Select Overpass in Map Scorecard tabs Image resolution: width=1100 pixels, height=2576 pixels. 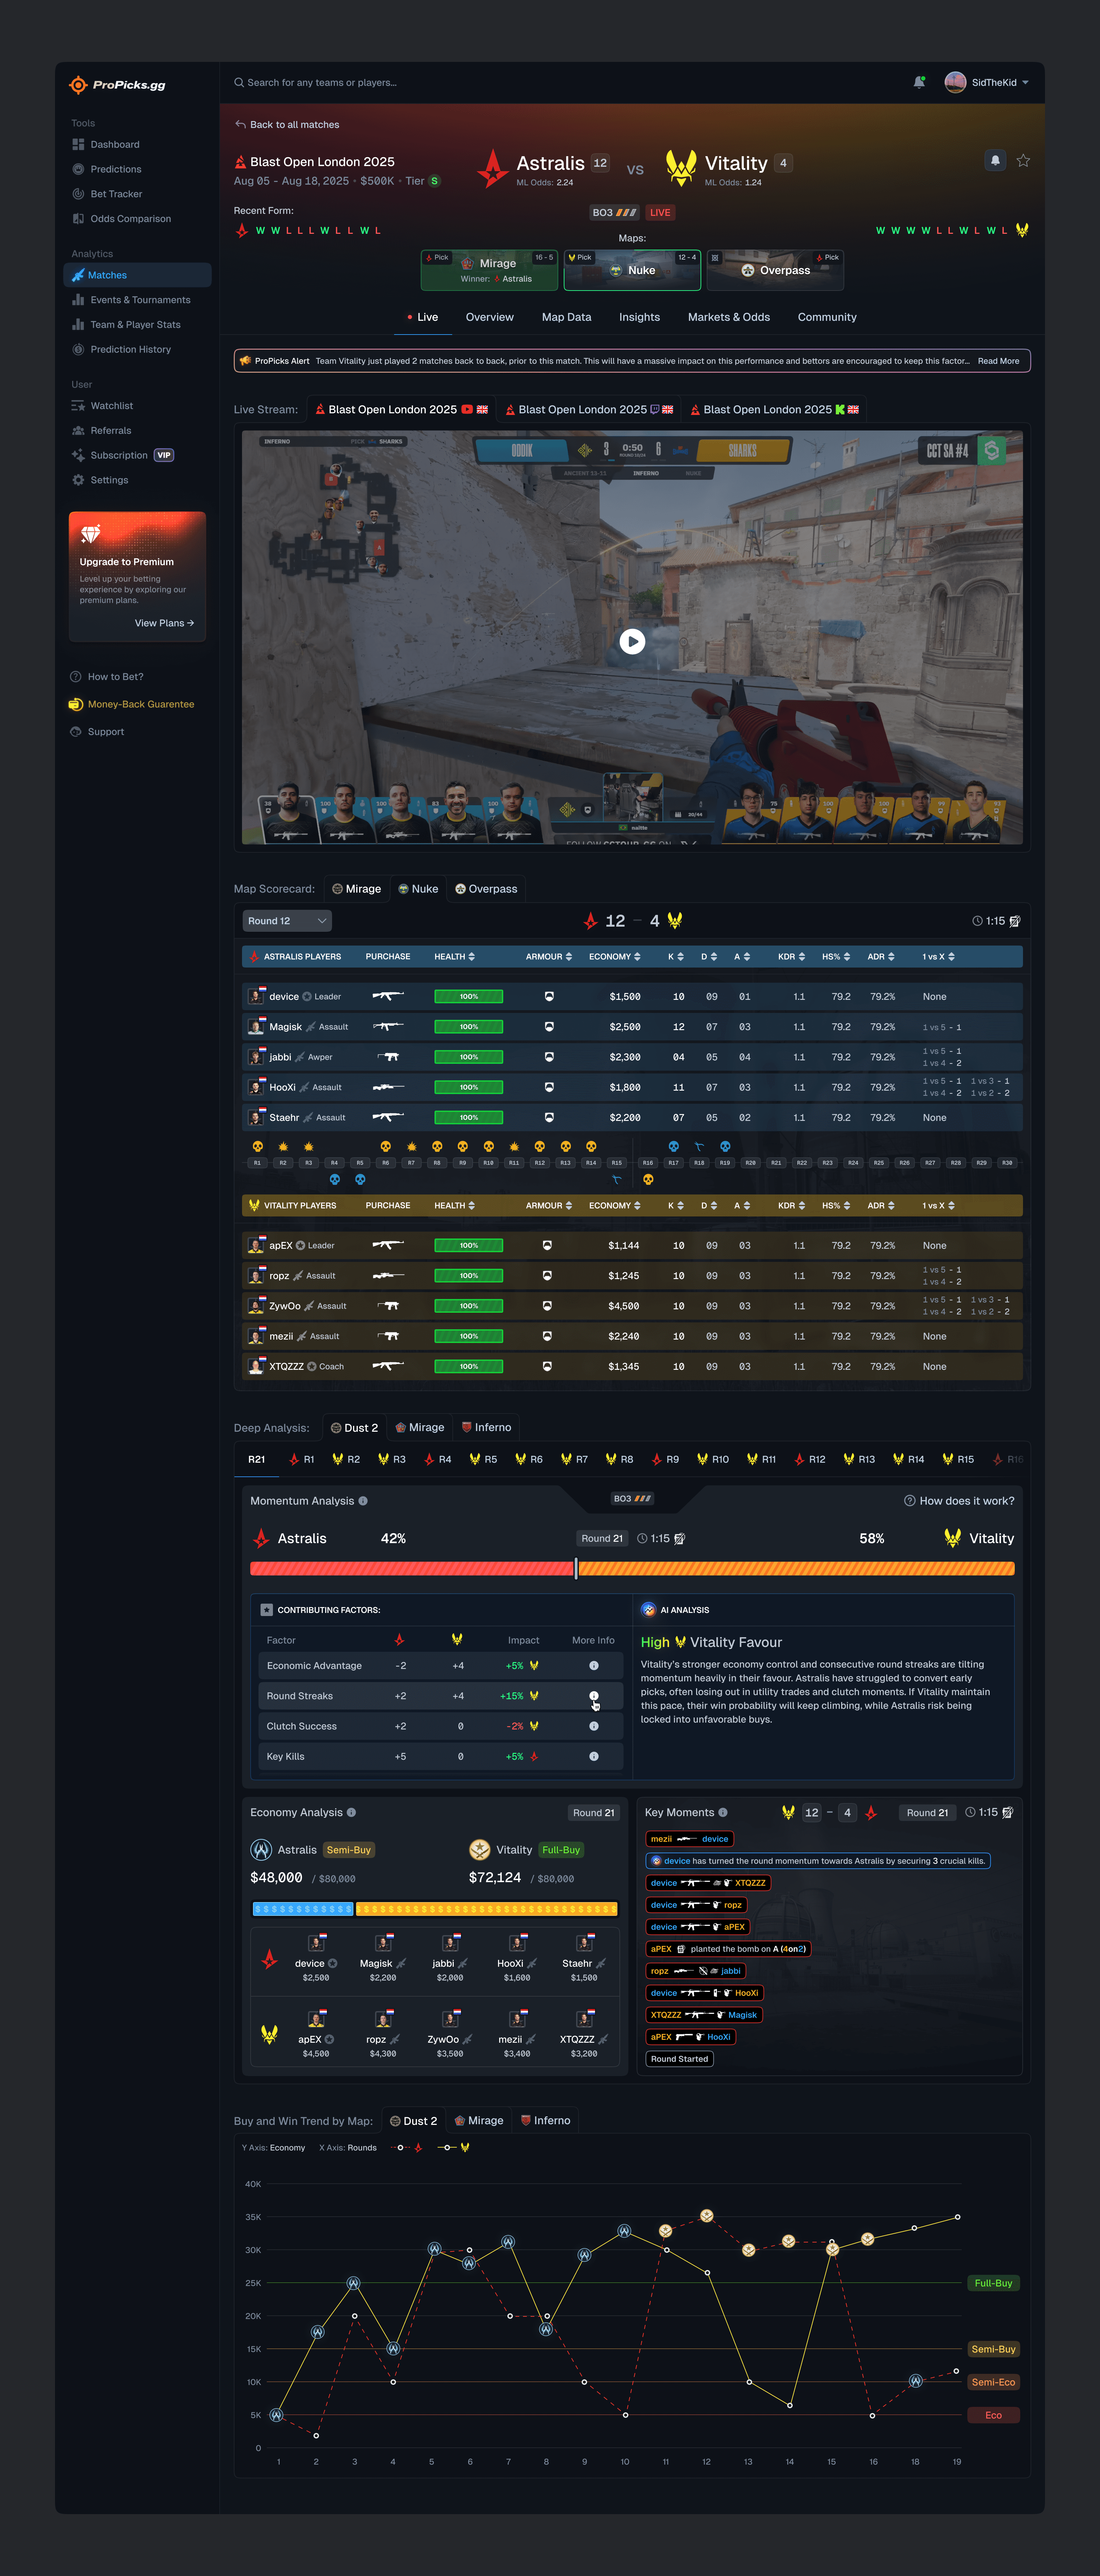pos(486,889)
